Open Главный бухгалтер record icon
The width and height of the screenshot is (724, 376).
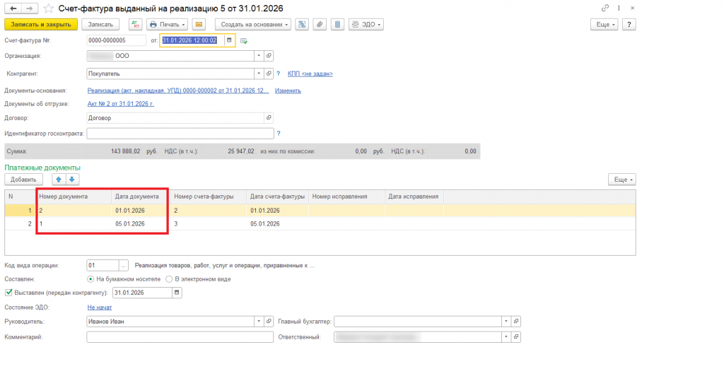pos(516,321)
